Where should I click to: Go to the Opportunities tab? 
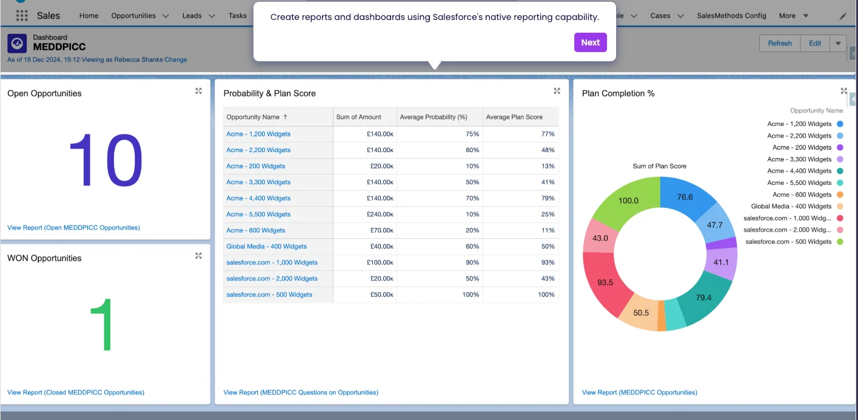click(x=133, y=16)
